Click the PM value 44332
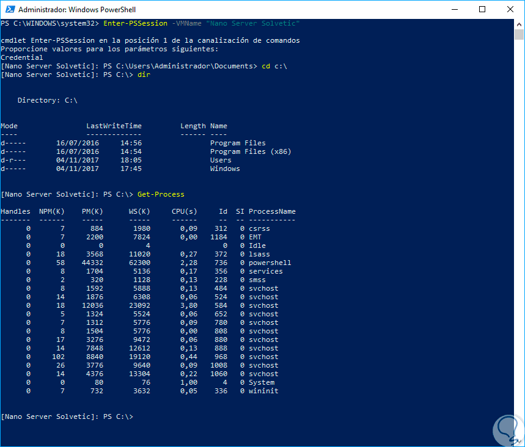525x447 pixels. 92,263
